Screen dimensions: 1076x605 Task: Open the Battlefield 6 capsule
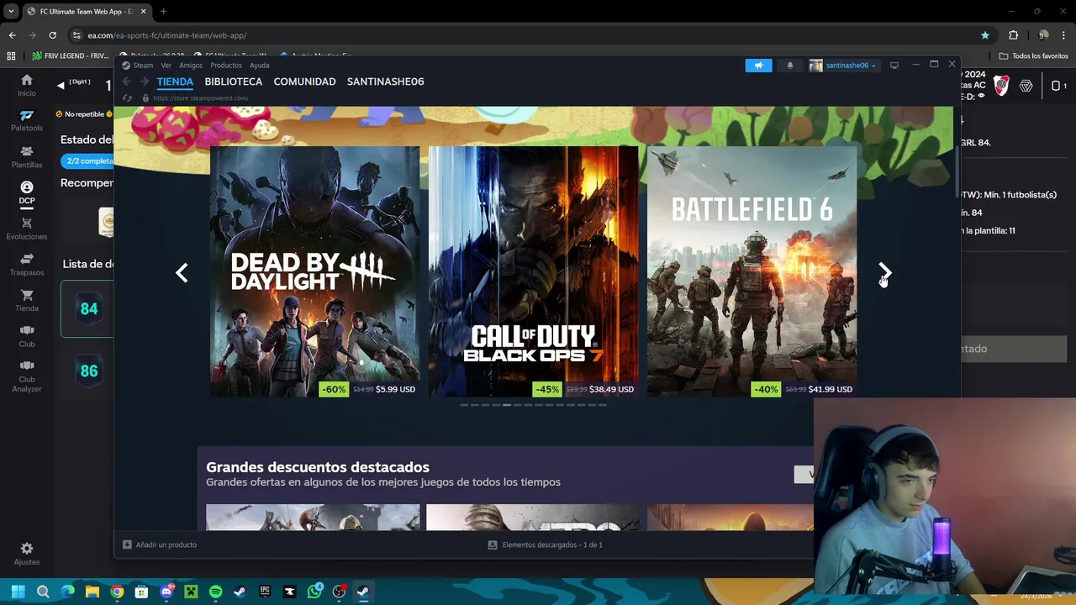(752, 271)
